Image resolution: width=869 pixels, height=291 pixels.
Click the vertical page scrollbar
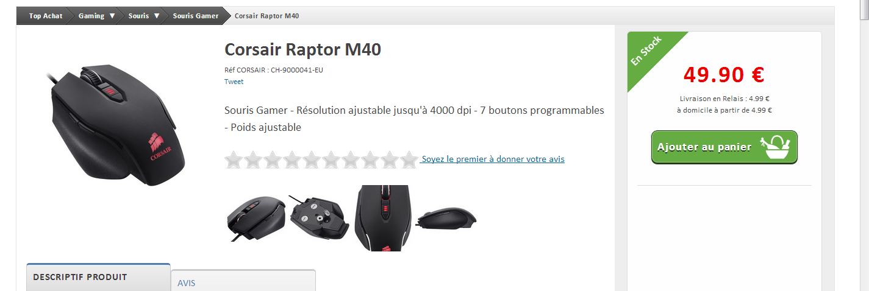[x=864, y=145]
